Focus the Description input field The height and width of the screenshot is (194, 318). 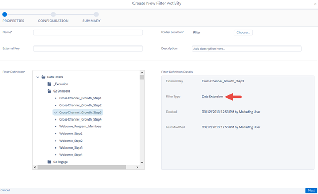click(246, 49)
